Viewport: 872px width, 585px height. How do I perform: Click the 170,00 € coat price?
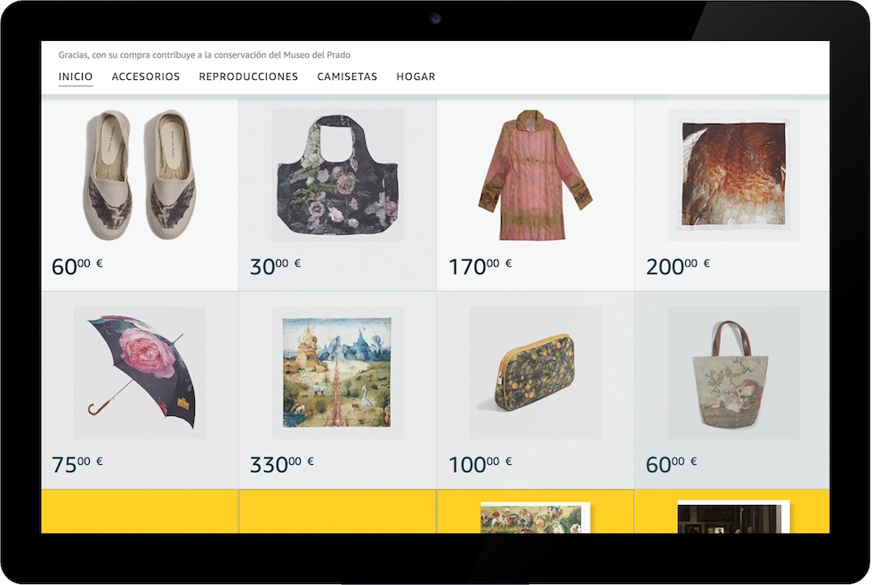click(x=480, y=266)
